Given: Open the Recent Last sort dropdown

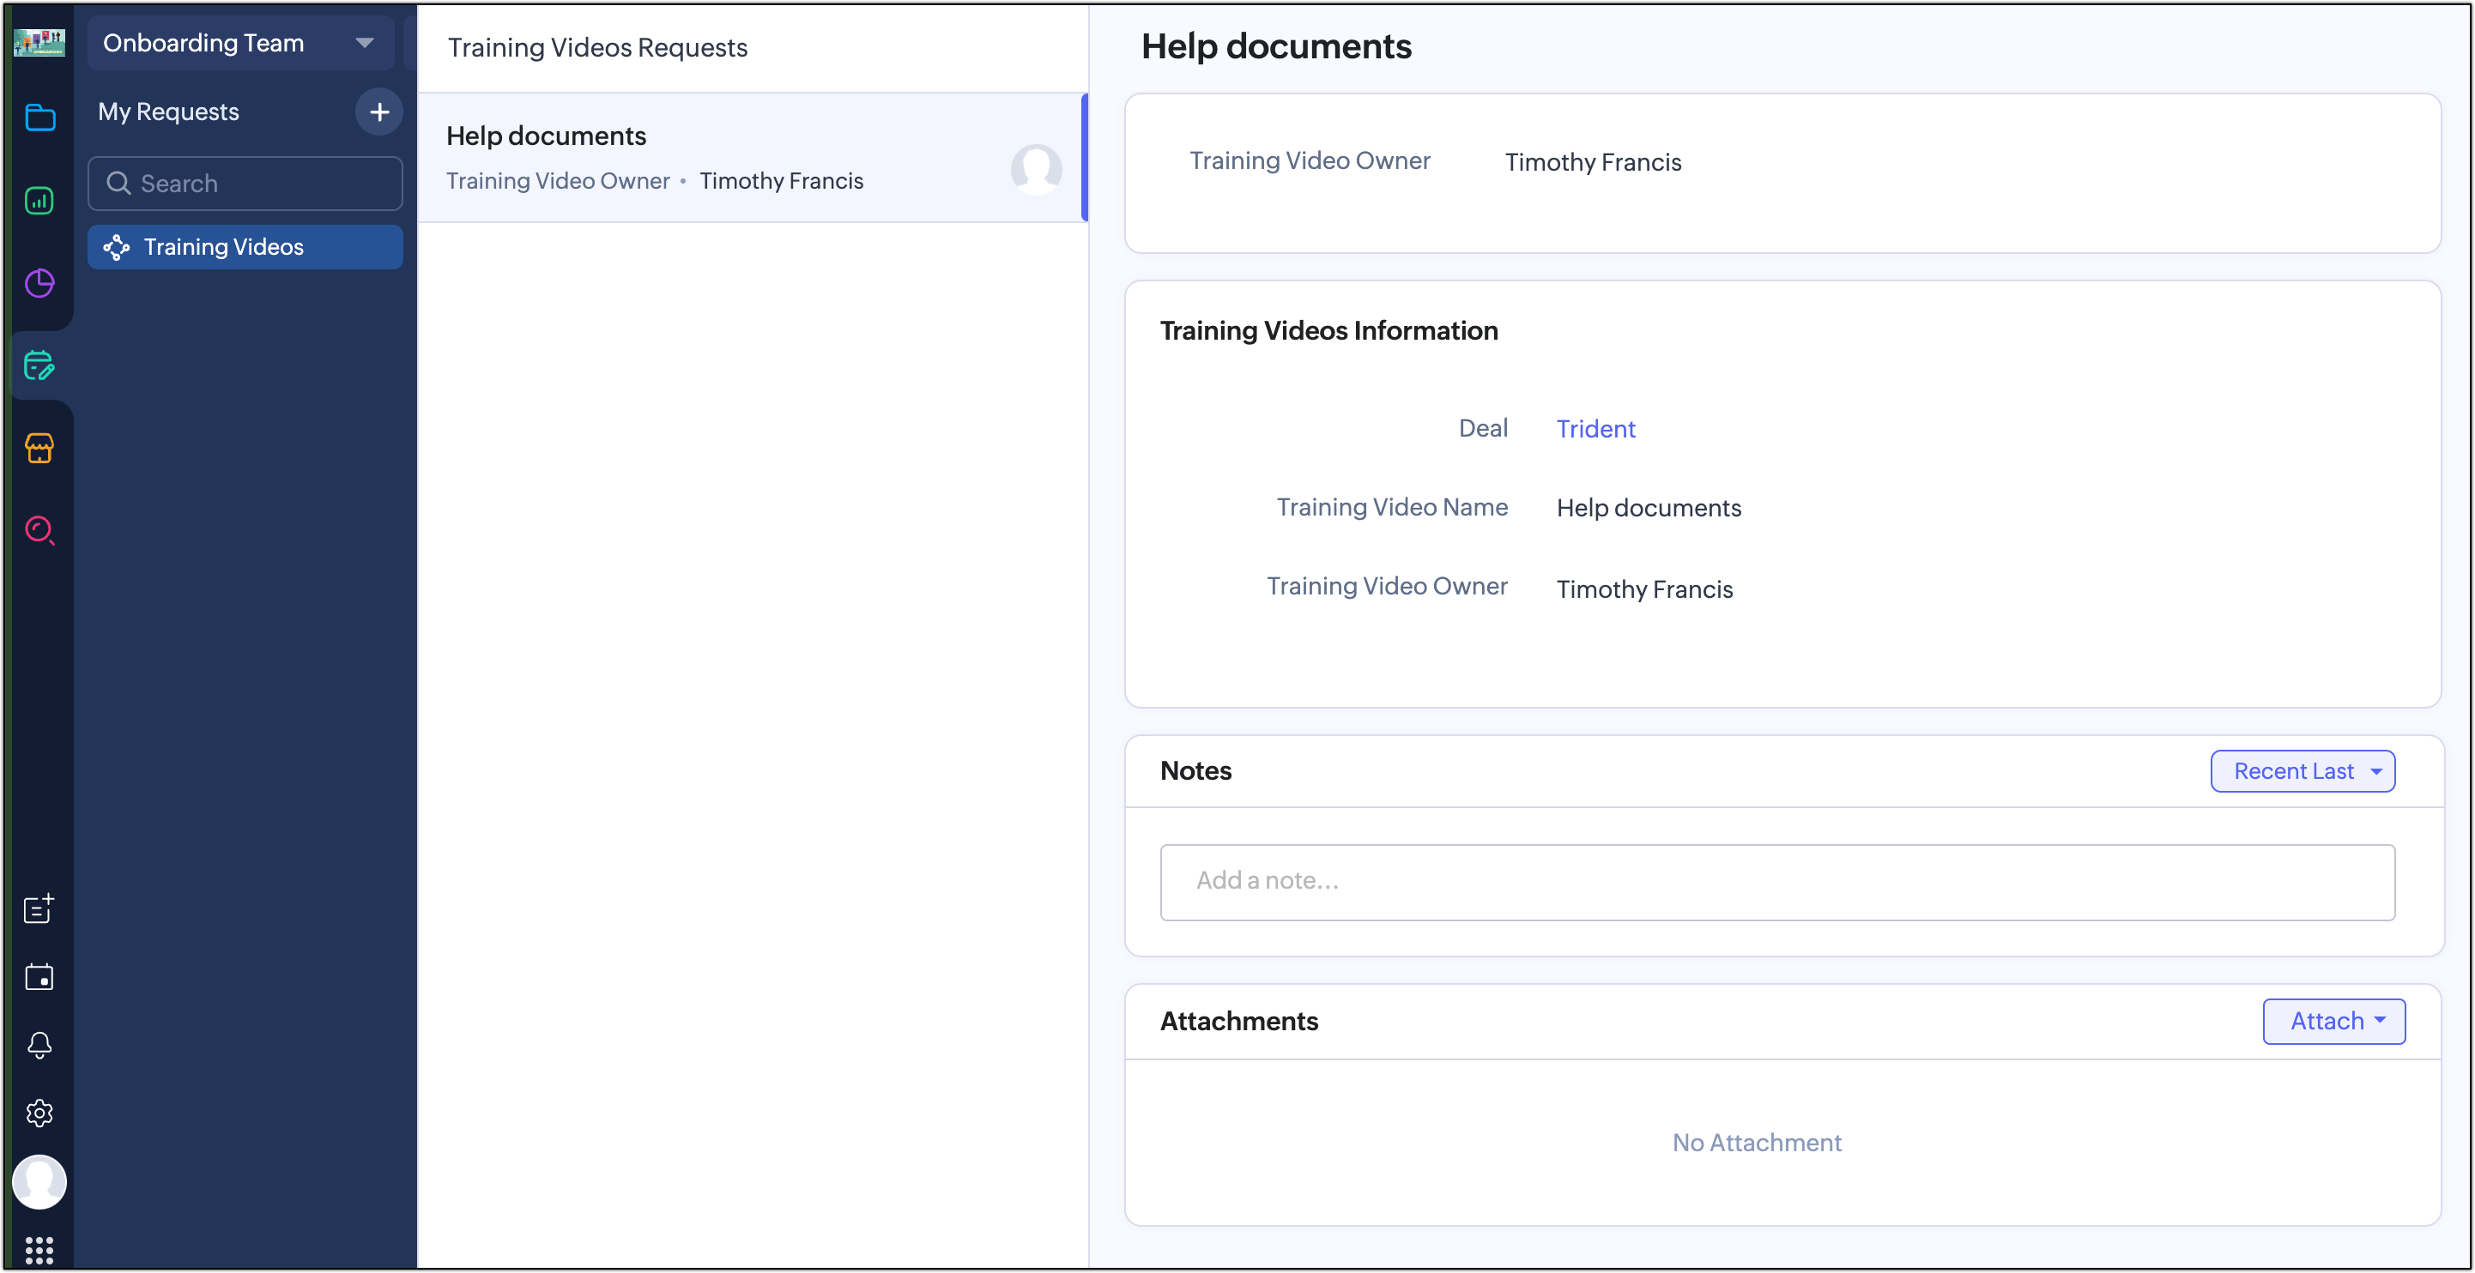Looking at the screenshot, I should tap(2302, 771).
